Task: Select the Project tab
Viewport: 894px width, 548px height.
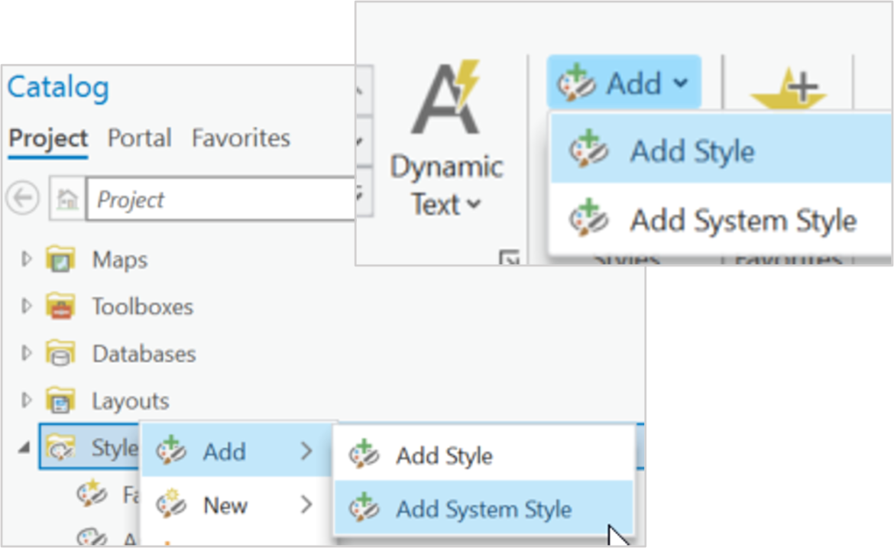Action: point(48,138)
